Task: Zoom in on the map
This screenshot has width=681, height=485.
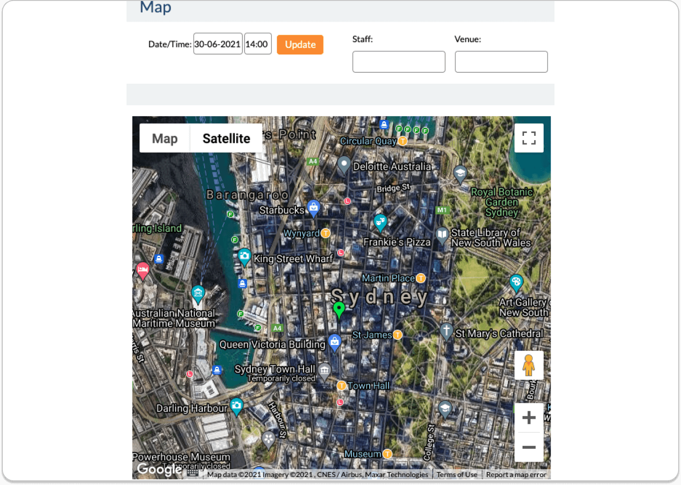Action: (x=529, y=417)
